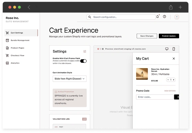The width and height of the screenshot is (192, 133).
Task: Open the user profile avatar
Action: click(x=177, y=17)
